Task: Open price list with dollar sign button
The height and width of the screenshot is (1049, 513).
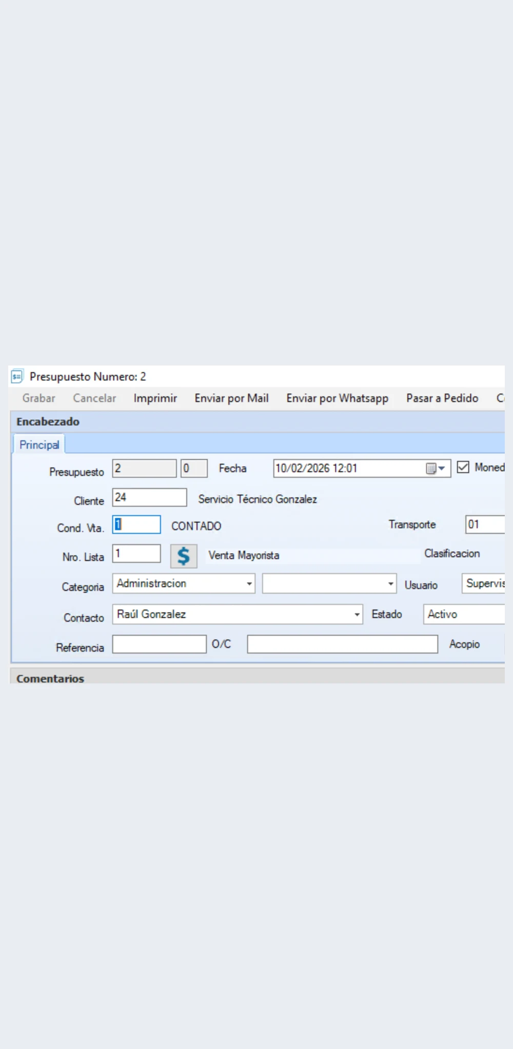Action: point(184,556)
